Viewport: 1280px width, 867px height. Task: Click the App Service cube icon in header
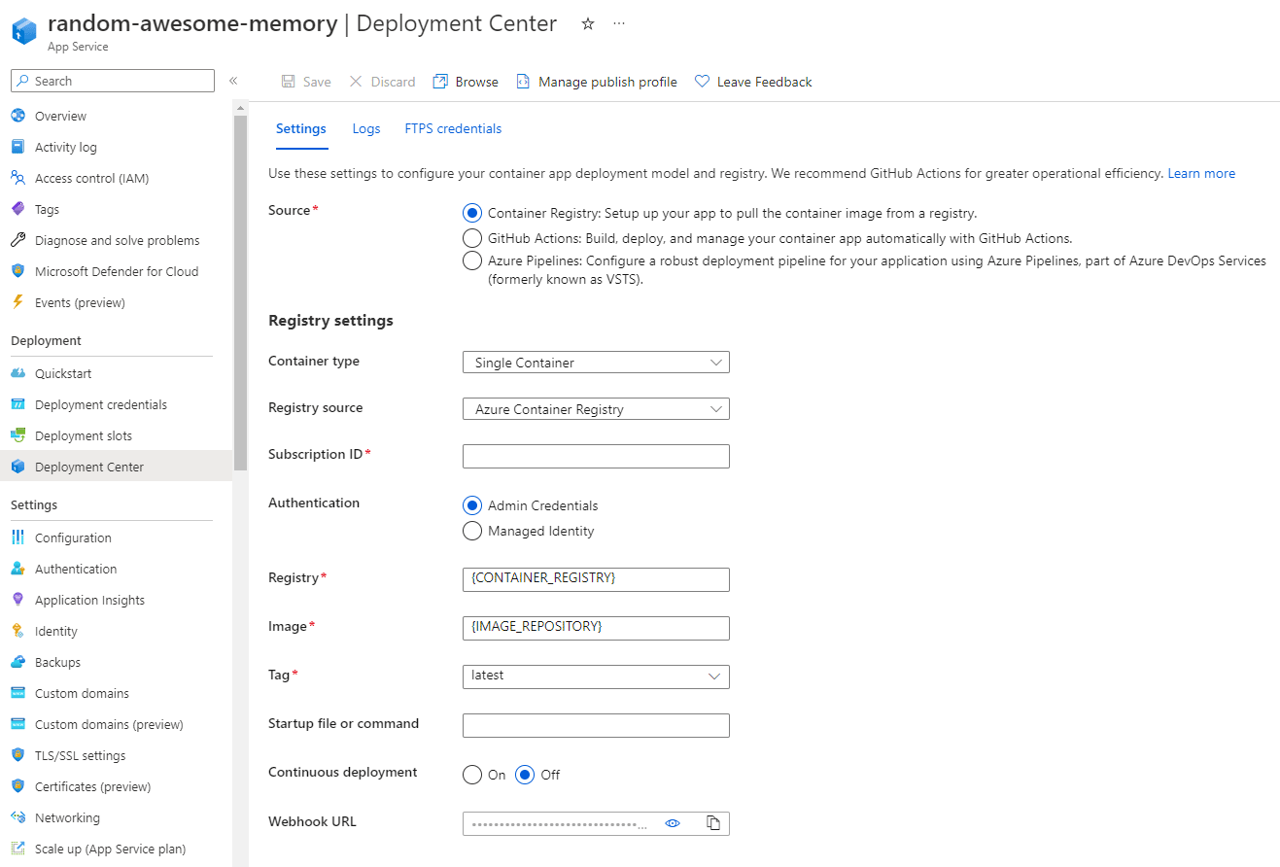[x=24, y=31]
